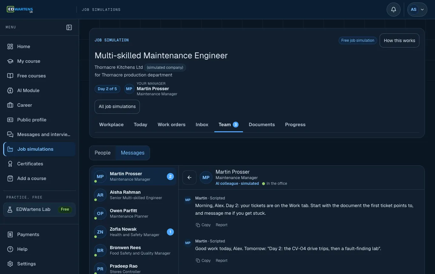Open How this works button

(399, 40)
